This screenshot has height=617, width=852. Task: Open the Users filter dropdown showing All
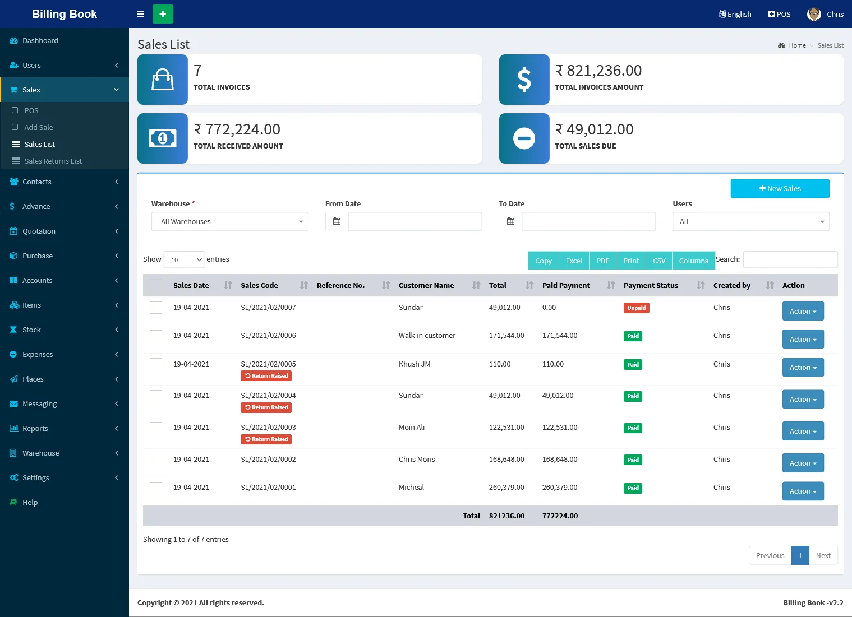pyautogui.click(x=751, y=221)
